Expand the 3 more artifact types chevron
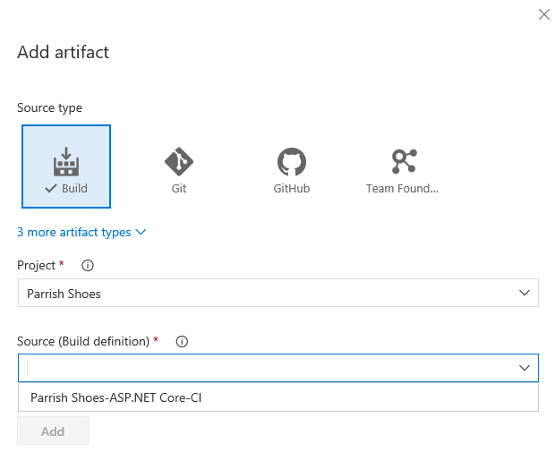The height and width of the screenshot is (461, 555). pos(141,233)
